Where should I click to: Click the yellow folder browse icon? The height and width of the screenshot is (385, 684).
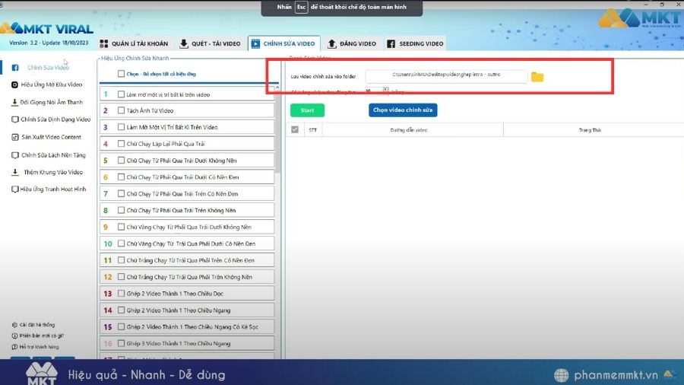click(537, 77)
